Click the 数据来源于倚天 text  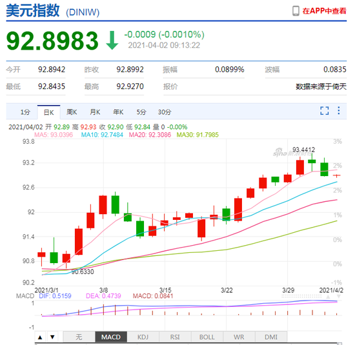pos(321,86)
